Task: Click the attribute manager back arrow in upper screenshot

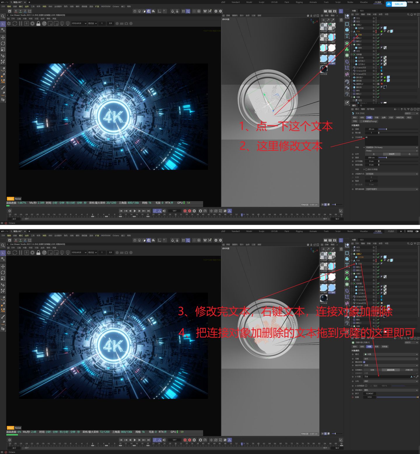Action: pos(395,109)
